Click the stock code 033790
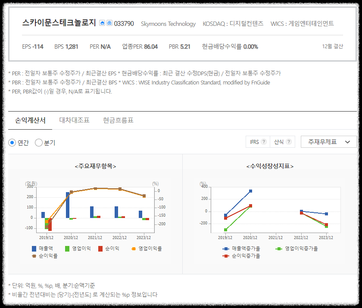The width and height of the screenshot is (362, 308). coord(124,24)
